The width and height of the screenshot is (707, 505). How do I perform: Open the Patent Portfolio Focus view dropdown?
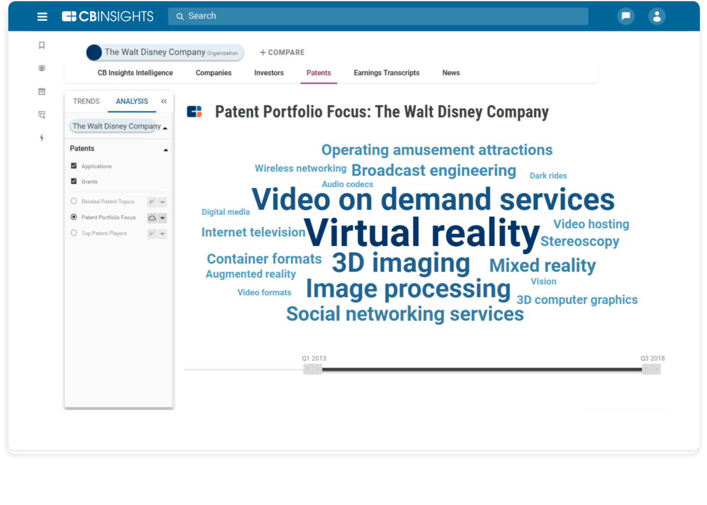coord(162,218)
